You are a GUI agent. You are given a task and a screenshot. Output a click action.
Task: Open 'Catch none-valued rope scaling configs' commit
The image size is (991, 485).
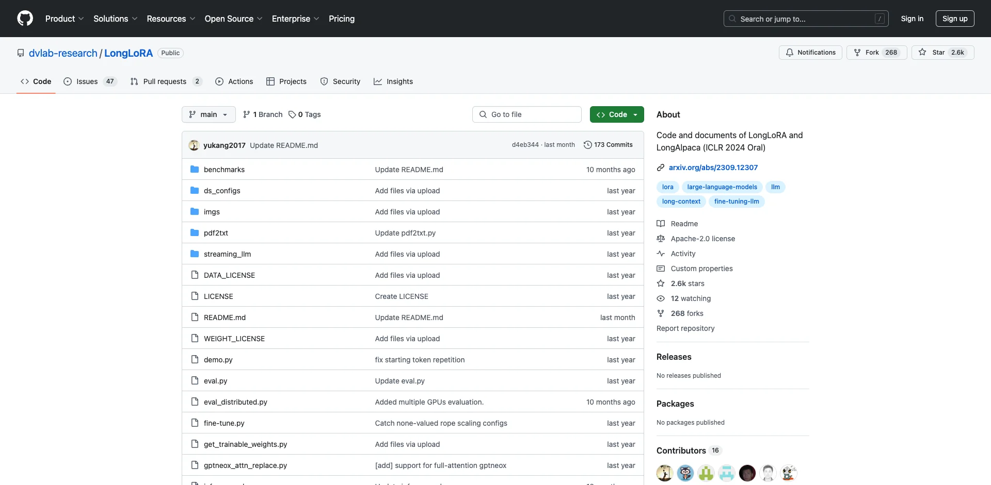441,423
